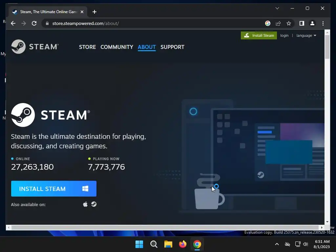The height and width of the screenshot is (252, 336).
Task: Open Chrome side panel icon
Action: [x=302, y=23]
